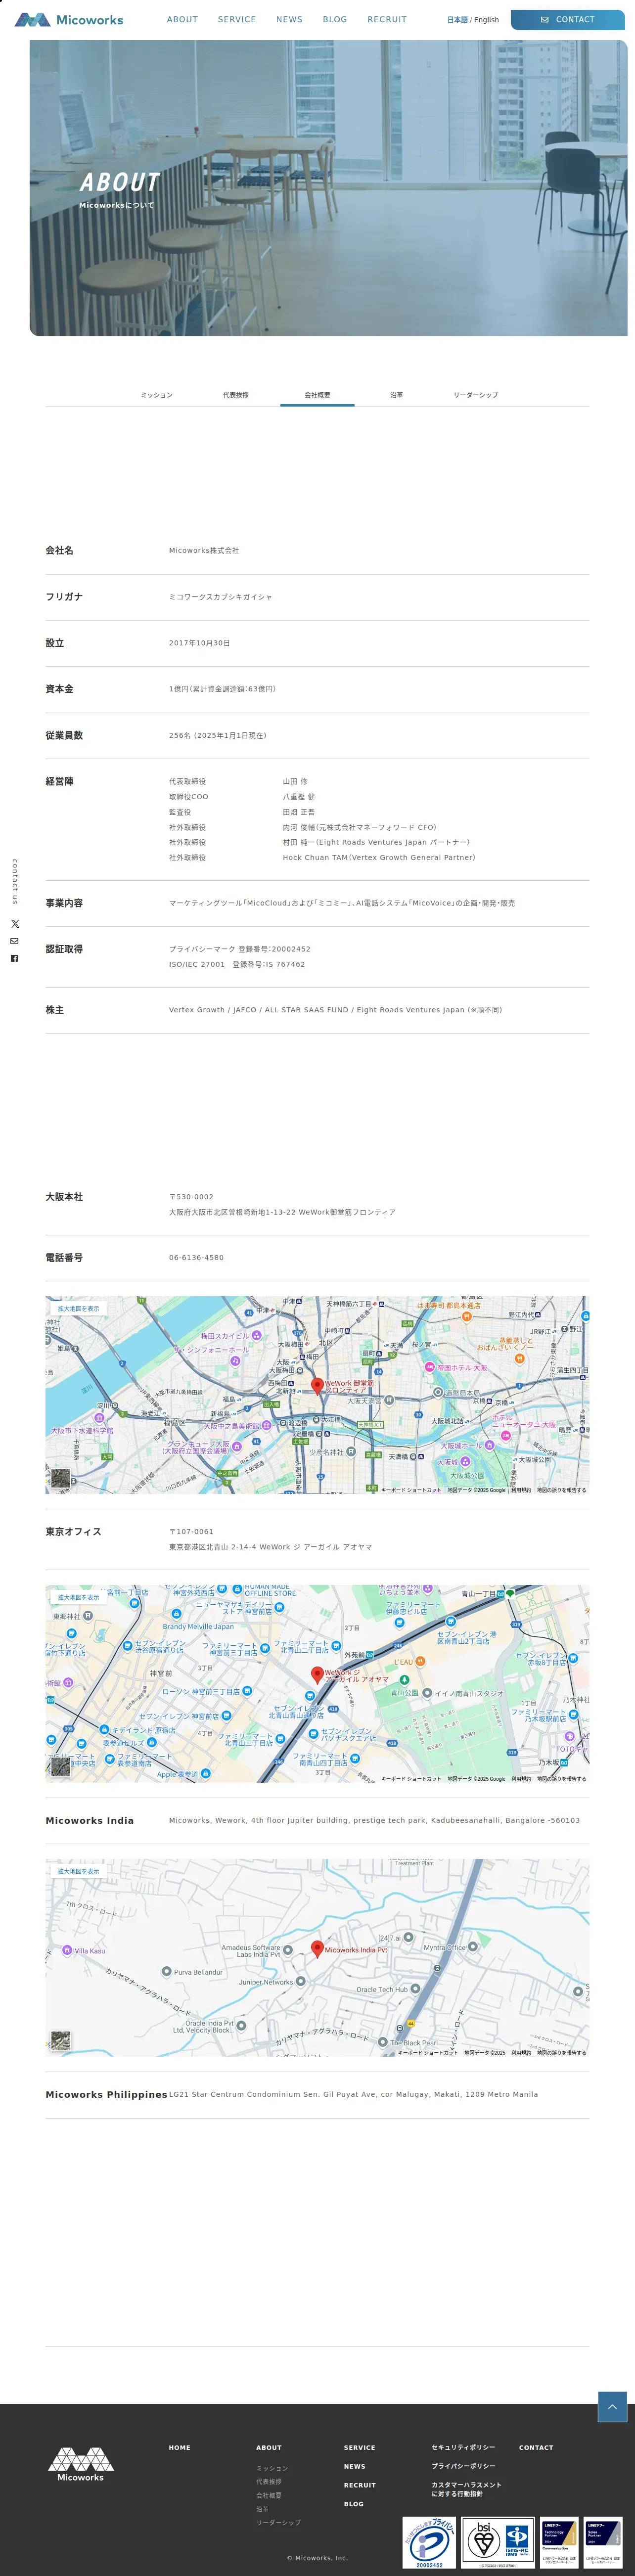Open the footer NEWS link
The height and width of the screenshot is (2576, 635).
click(355, 2466)
